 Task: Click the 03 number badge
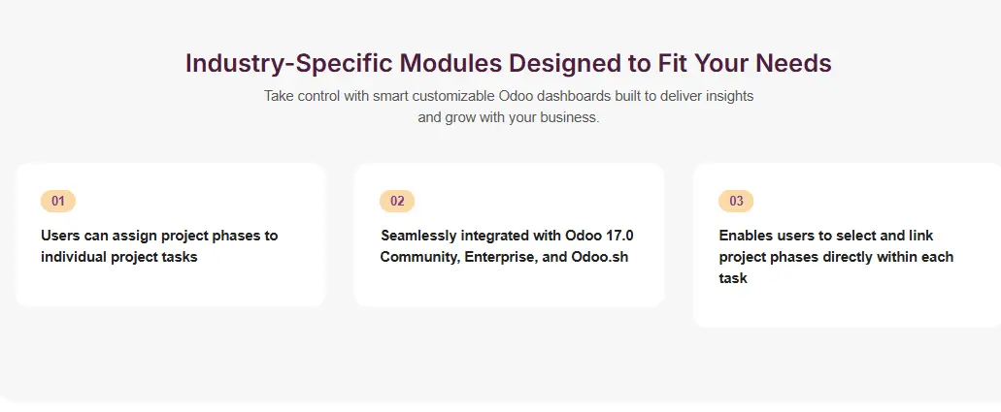736,201
